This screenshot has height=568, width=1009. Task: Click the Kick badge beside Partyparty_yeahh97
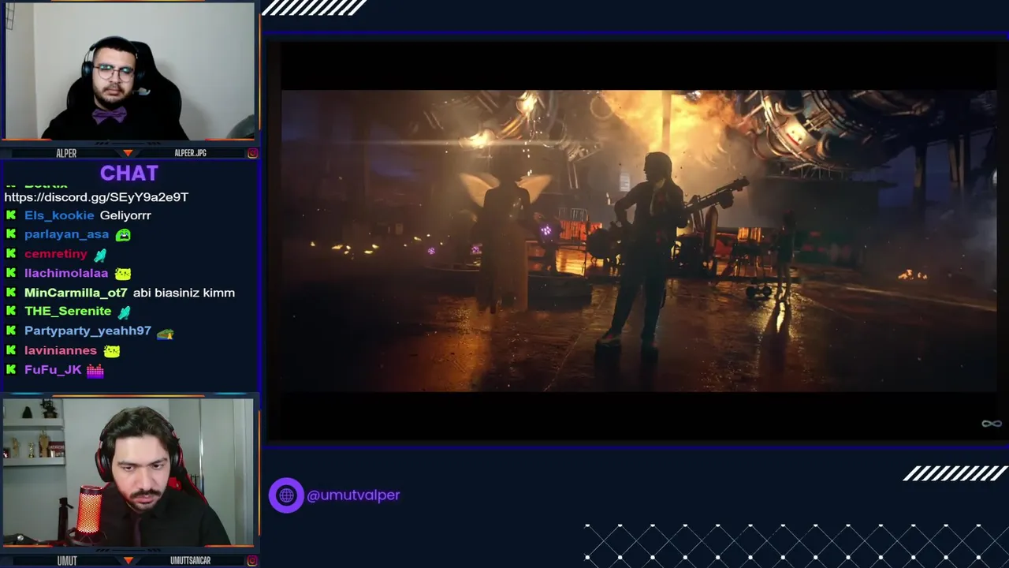(11, 331)
